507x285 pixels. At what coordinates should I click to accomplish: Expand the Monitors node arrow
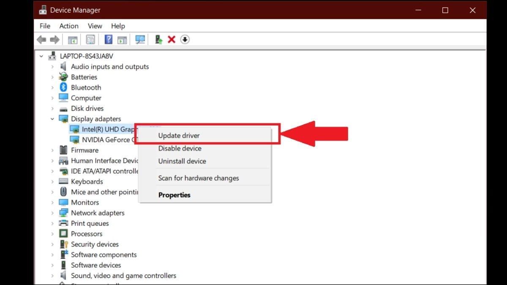pos(52,202)
